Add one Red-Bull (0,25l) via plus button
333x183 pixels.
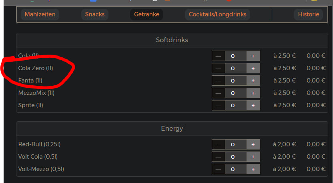tap(253, 144)
